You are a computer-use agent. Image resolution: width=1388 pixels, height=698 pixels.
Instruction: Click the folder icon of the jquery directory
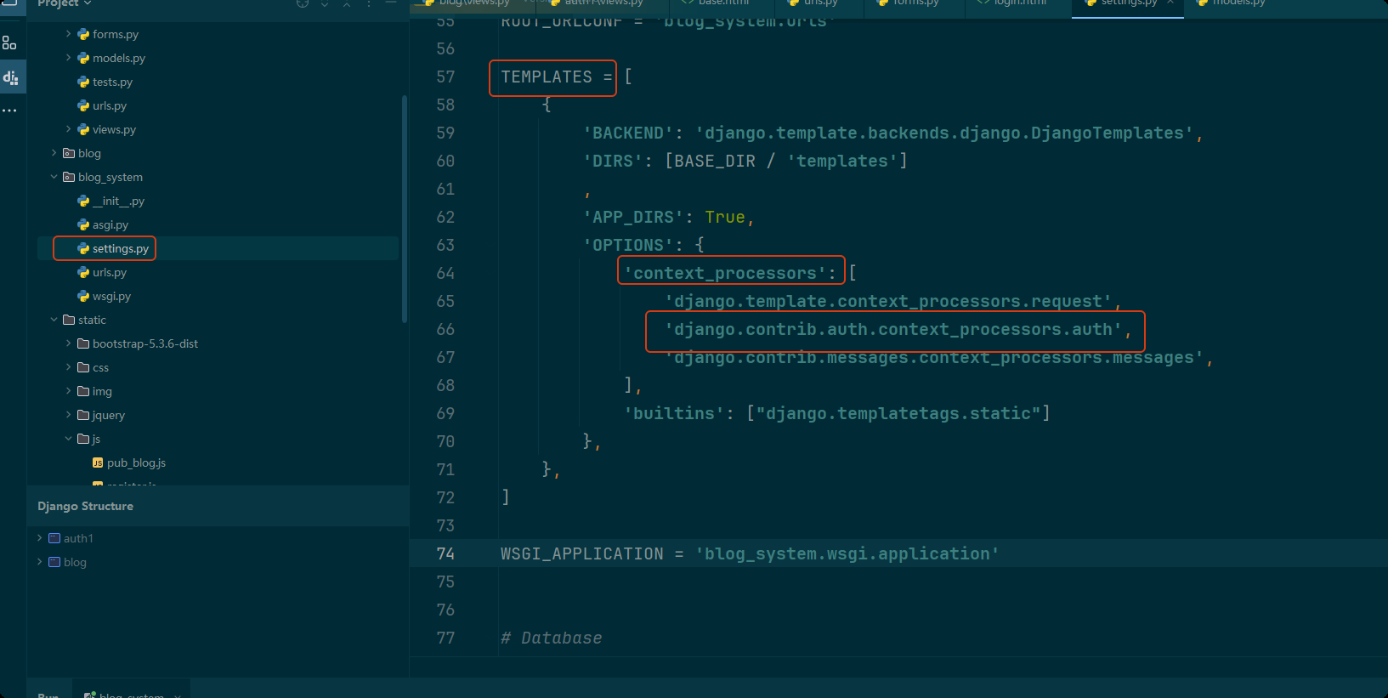tap(83, 415)
